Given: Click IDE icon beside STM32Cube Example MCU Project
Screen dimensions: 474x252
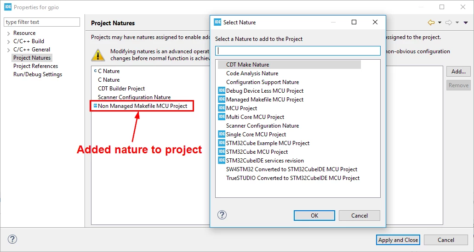Looking at the screenshot, I should 222,143.
